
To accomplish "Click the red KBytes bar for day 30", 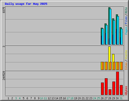I will click(x=117, y=83).
